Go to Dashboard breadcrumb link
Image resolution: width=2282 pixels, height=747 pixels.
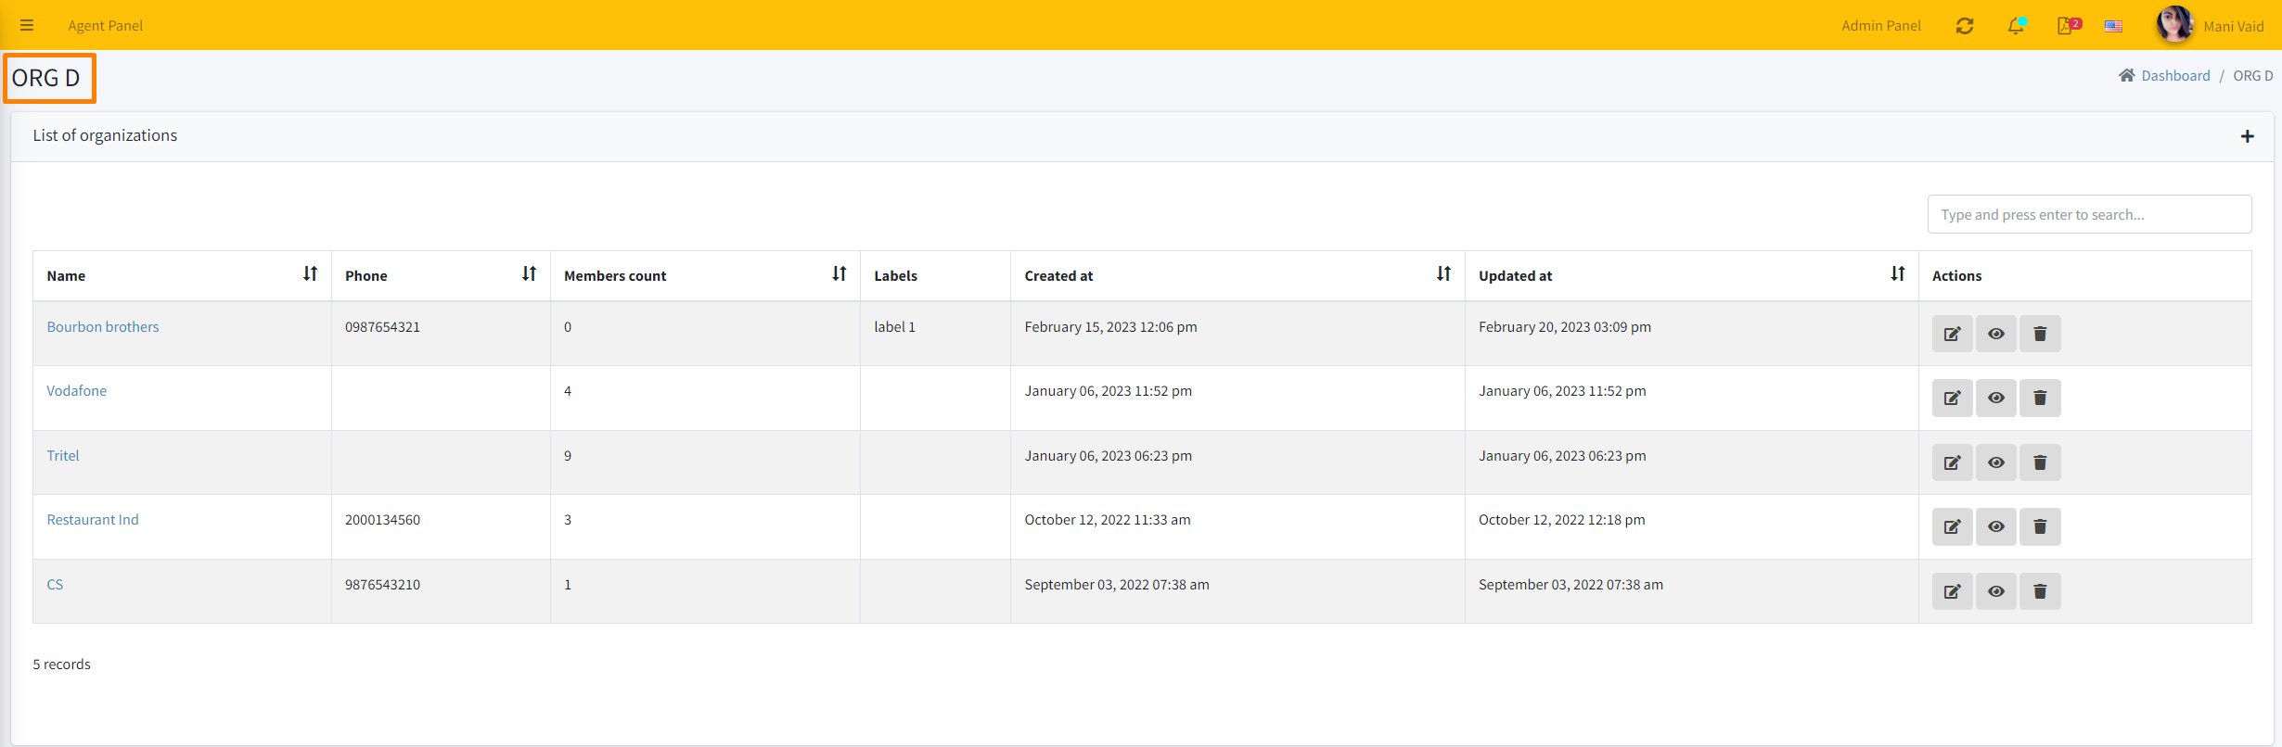click(x=2174, y=76)
